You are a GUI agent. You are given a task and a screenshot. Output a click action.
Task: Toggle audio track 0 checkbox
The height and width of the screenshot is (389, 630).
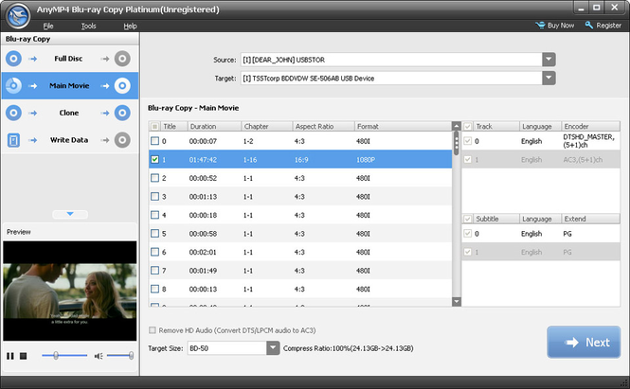pyautogui.click(x=467, y=141)
